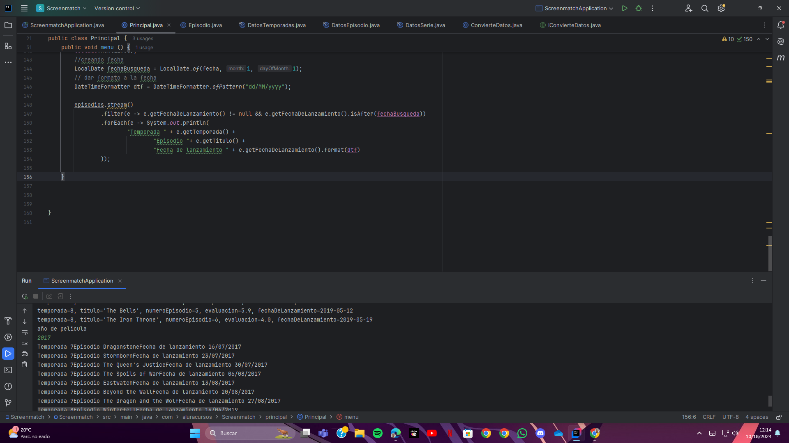Switch to Episodio.java tab
Viewport: 789px width, 443px height.
(201, 25)
